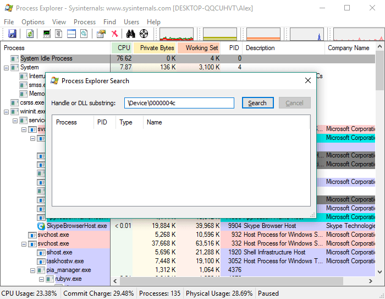385x299 pixels.
Task: Sort search results by the Name column
Action: pos(226,122)
